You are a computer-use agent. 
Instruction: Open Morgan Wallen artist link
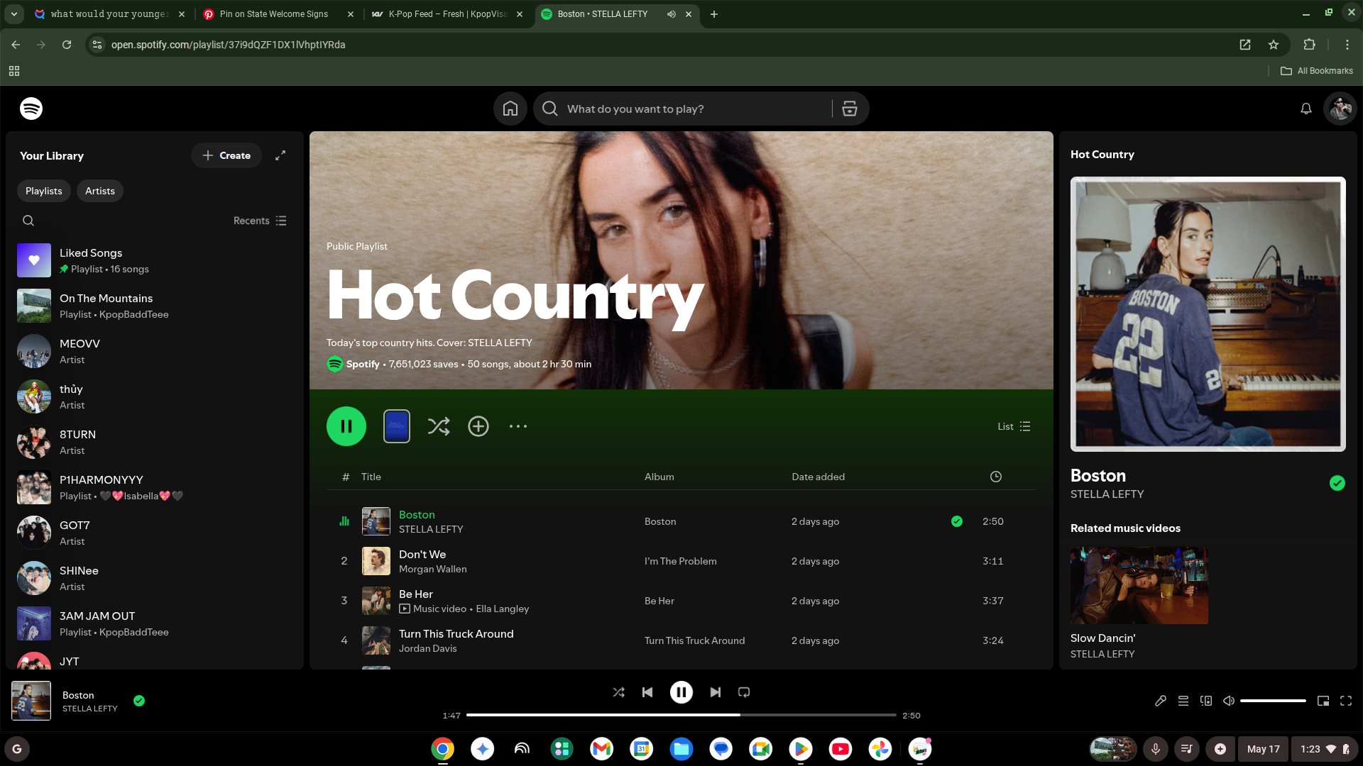[x=432, y=570]
